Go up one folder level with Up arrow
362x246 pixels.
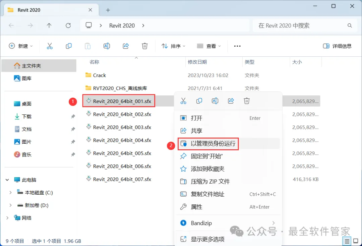coord(49,26)
